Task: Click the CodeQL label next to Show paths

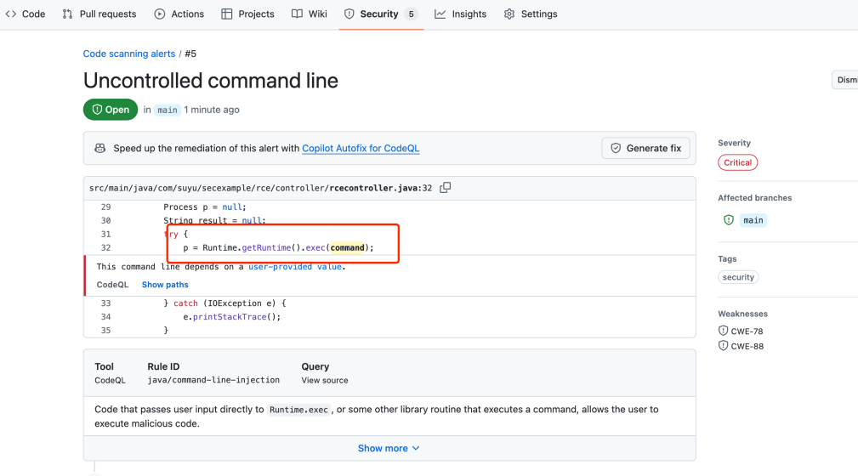Action: pyautogui.click(x=112, y=285)
